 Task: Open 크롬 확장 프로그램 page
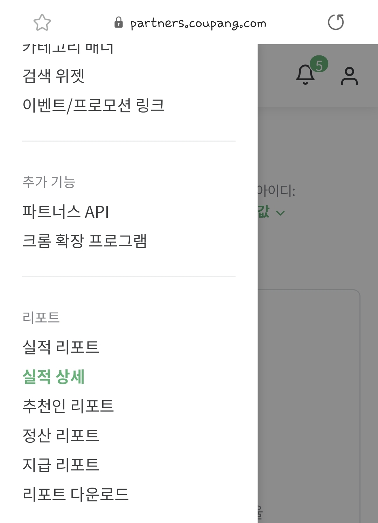pos(84,241)
